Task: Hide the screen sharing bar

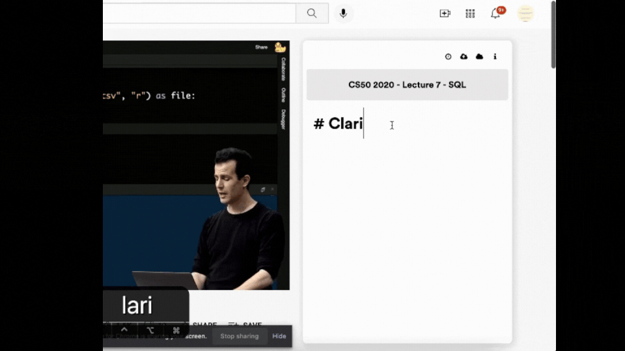Action: [279, 336]
